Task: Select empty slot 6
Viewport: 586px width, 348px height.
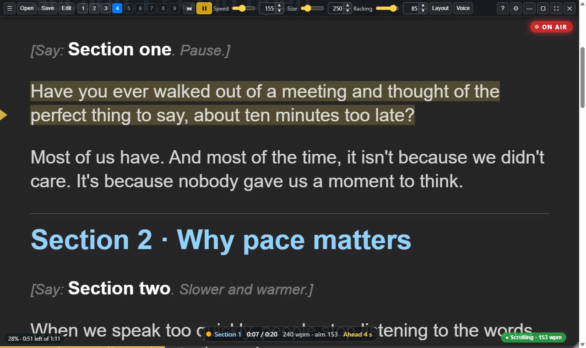Action: pyautogui.click(x=140, y=8)
